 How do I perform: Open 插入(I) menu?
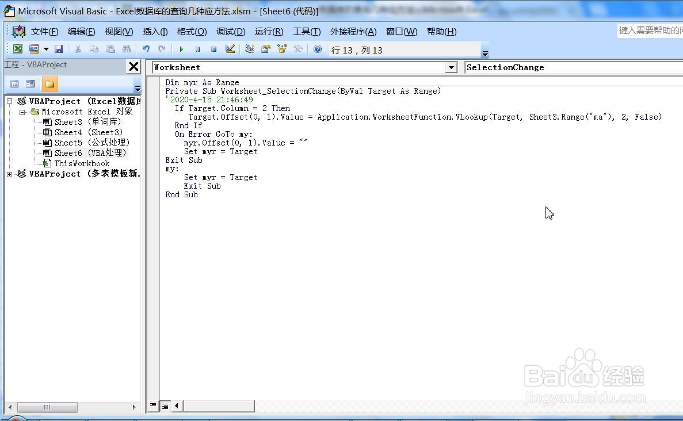[155, 32]
